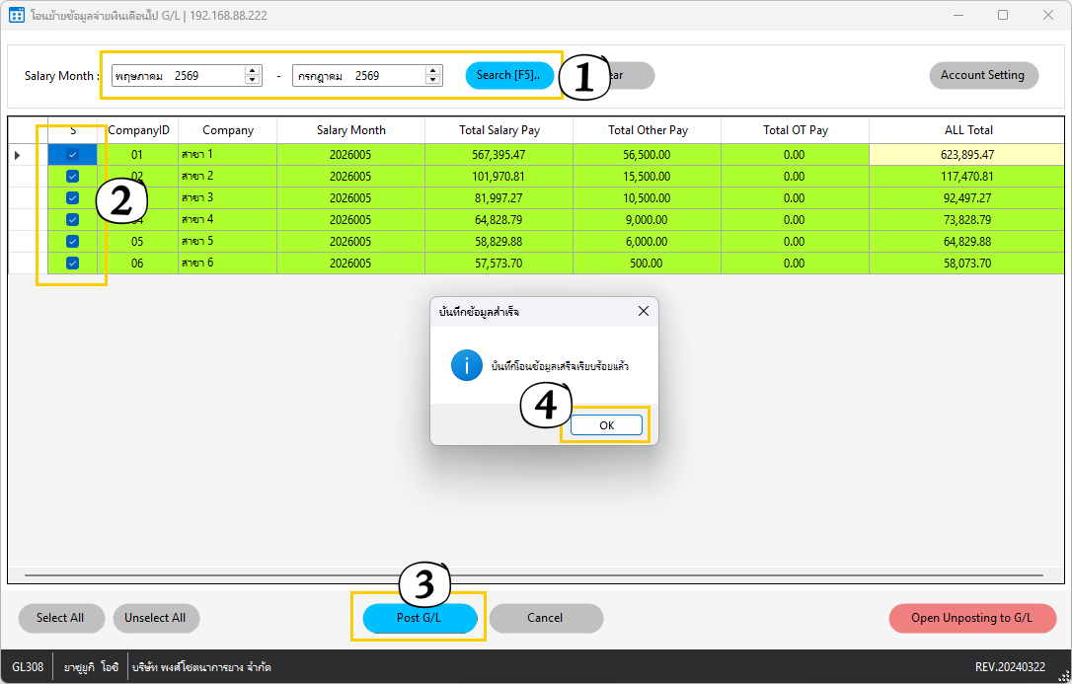Increase the start salary month value
1072x684 pixels.
253,71
